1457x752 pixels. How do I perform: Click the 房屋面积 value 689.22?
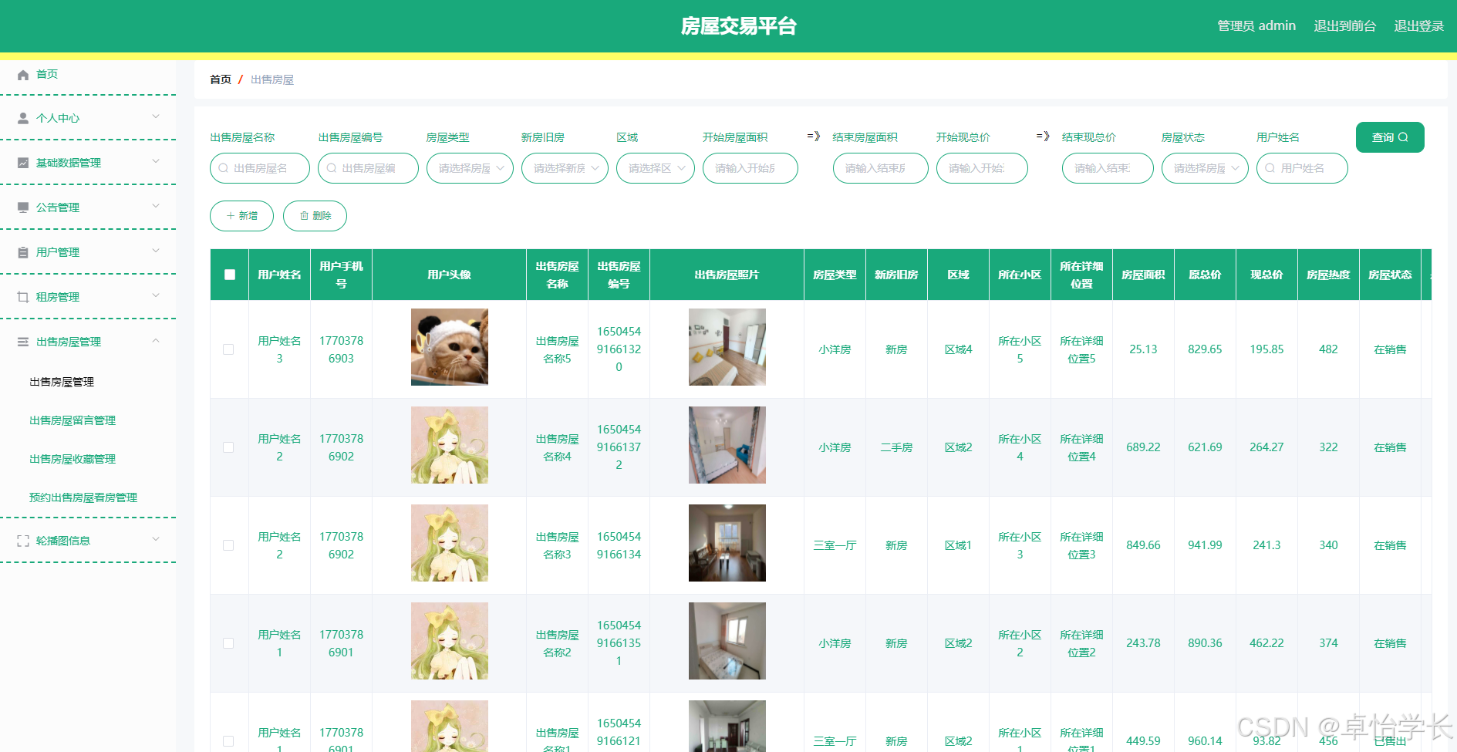coord(1143,447)
